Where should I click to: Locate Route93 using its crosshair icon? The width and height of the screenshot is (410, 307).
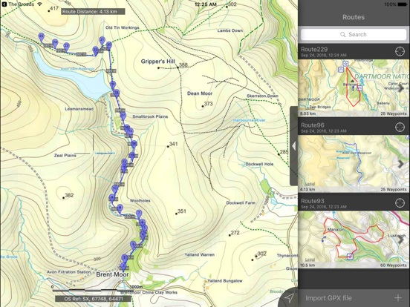pyautogui.click(x=400, y=203)
